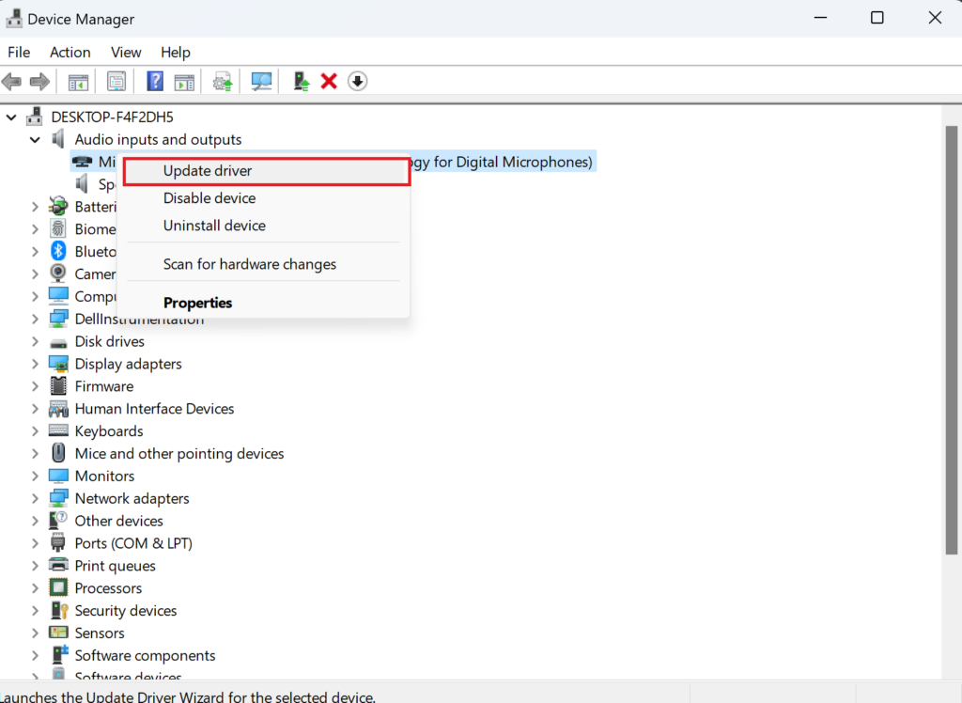
Task: Expand the Network adapters category
Action: (36, 498)
